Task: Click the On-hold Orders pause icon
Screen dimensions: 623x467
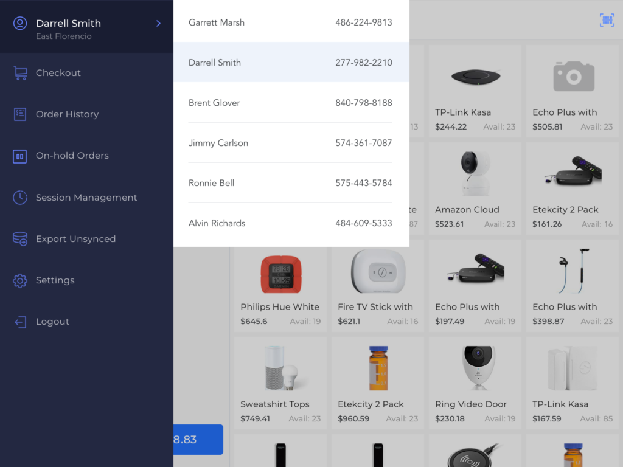Action: (x=20, y=156)
